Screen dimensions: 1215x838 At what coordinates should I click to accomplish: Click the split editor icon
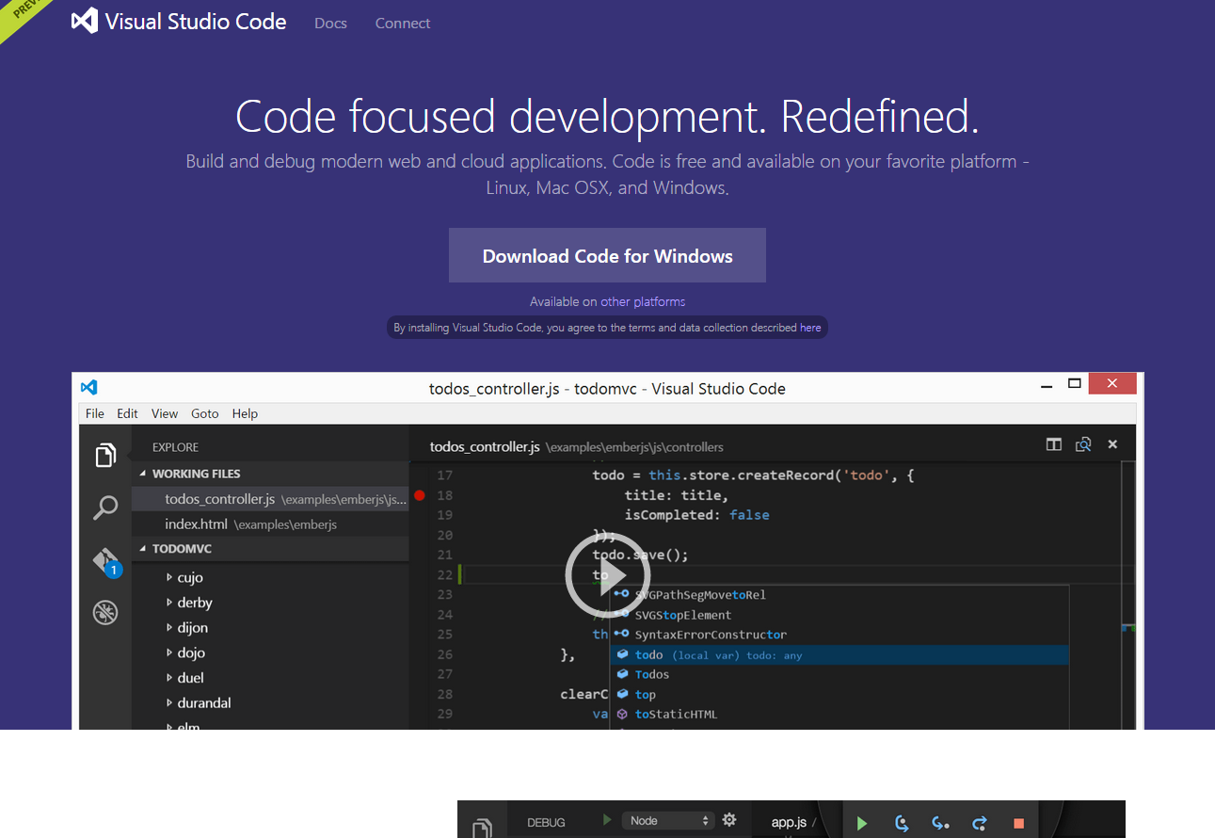point(1054,445)
